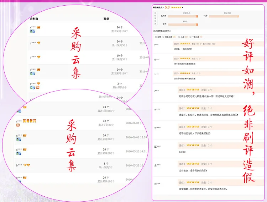Click the 工艺 rating bar
Viewport: 267px width, 202px height.
183,24
